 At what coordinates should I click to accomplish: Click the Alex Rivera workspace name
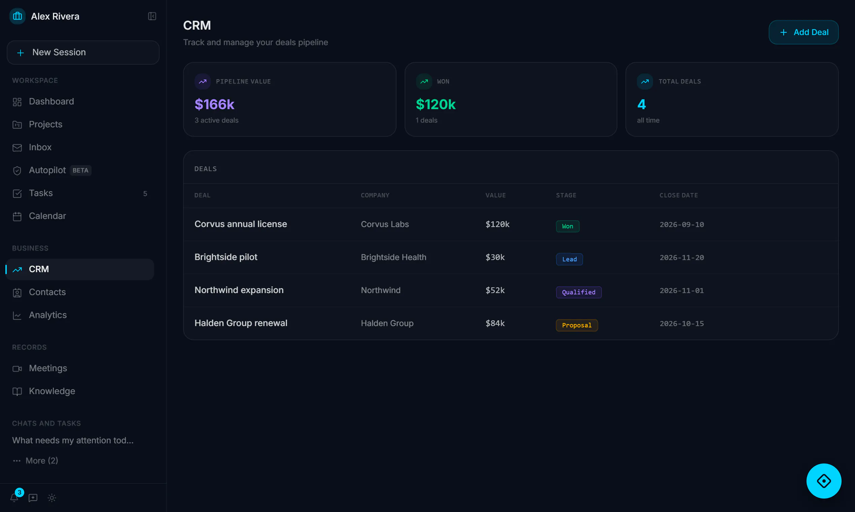[55, 16]
